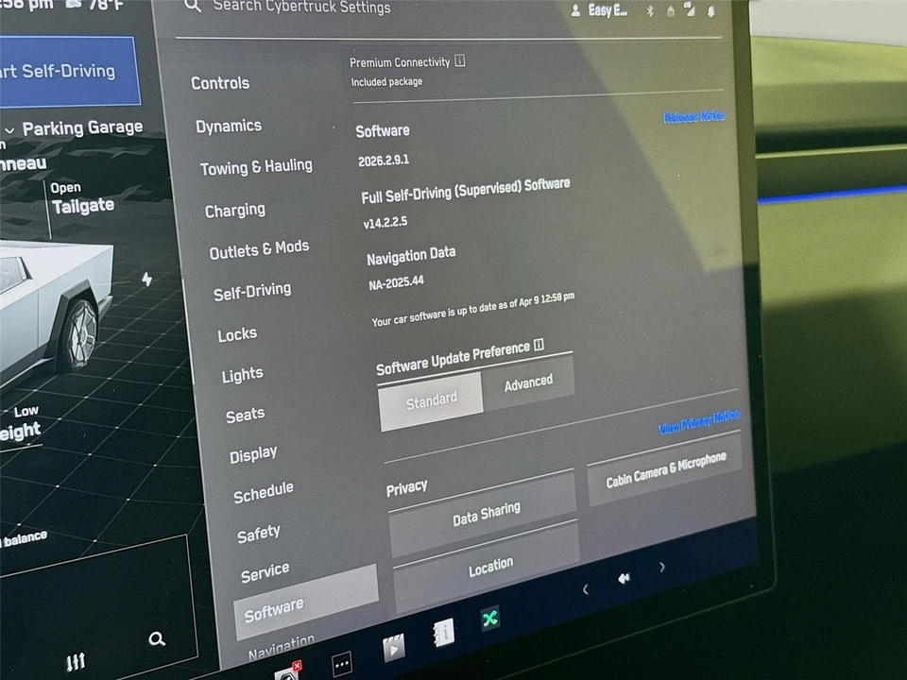Tap the Included package text
Image resolution: width=907 pixels, height=680 pixels.
coord(386,81)
